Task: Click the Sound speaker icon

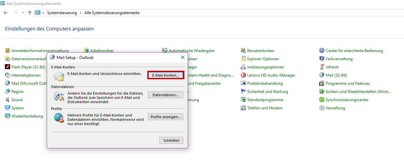Action: (x=8, y=100)
